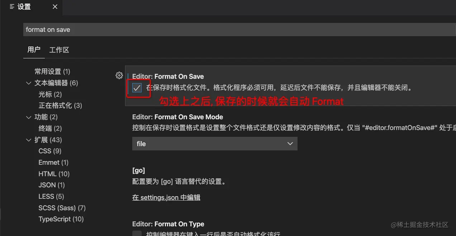Viewport: 456px width, 236px height.
Task: Close the 设置 tab
Action: coord(55,6)
